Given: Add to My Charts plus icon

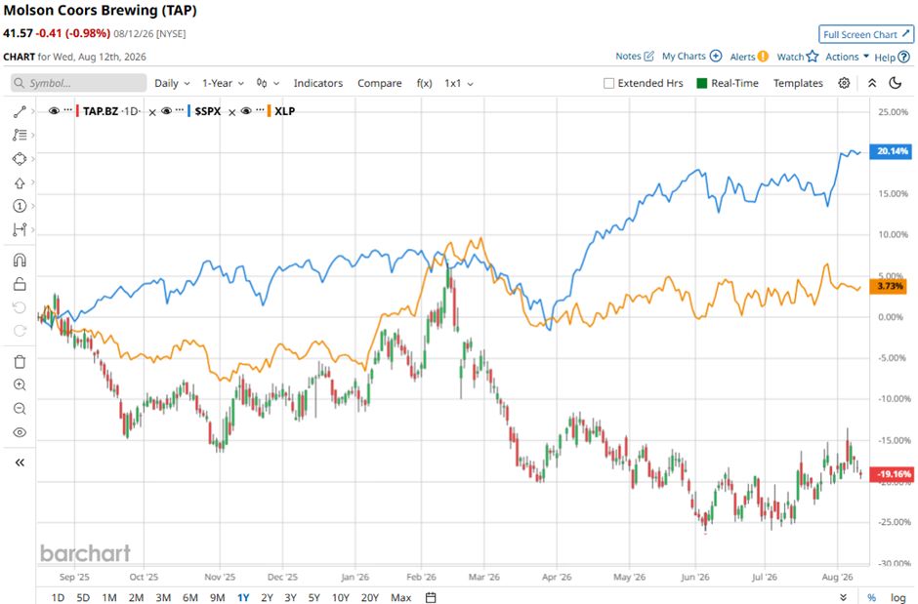Looking at the screenshot, I should click(x=716, y=56).
